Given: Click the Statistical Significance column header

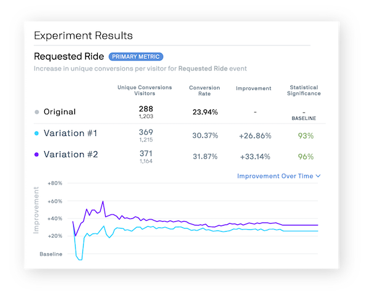Looking at the screenshot, I should pyautogui.click(x=304, y=90).
